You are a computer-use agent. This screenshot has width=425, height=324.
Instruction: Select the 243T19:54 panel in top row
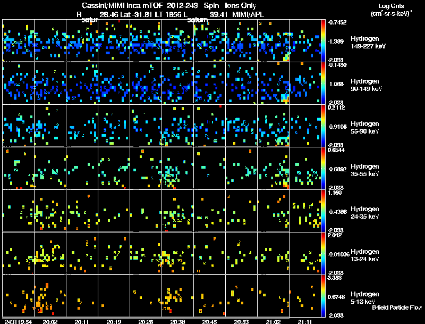(x=18, y=40)
